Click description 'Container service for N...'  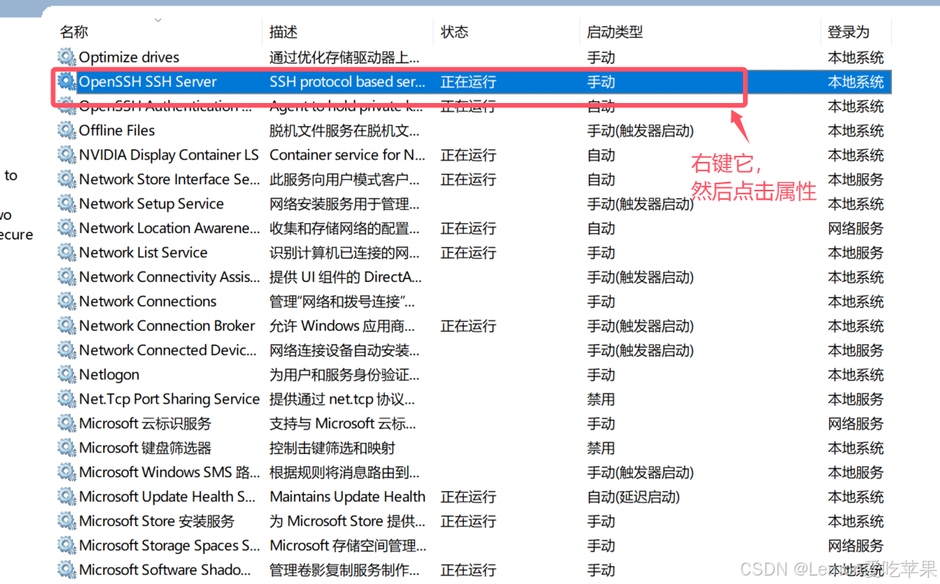(x=347, y=155)
